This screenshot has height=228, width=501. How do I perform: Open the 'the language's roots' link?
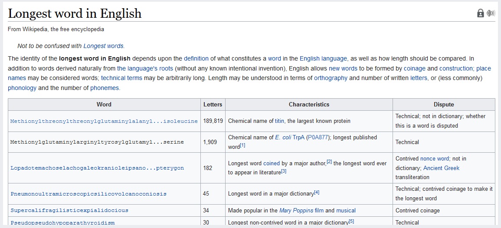point(145,68)
